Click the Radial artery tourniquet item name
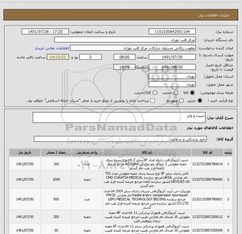This screenshot has width=242, height=234. click(147, 199)
